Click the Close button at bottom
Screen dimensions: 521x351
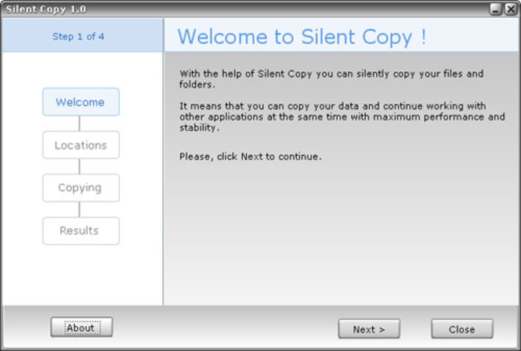[462, 329]
